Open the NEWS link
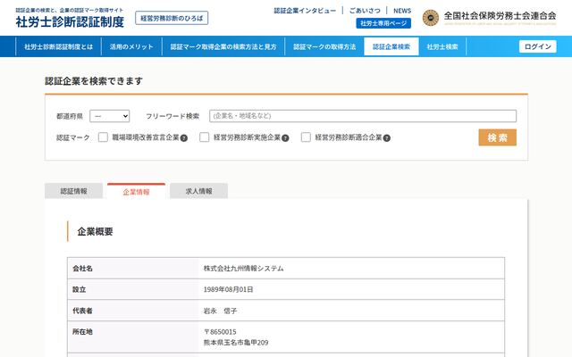572x357 pixels. (x=402, y=11)
